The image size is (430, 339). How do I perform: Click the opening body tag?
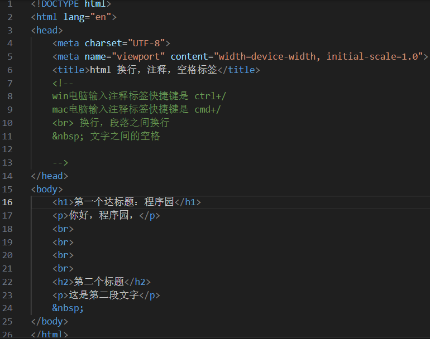pyautogui.click(x=47, y=189)
